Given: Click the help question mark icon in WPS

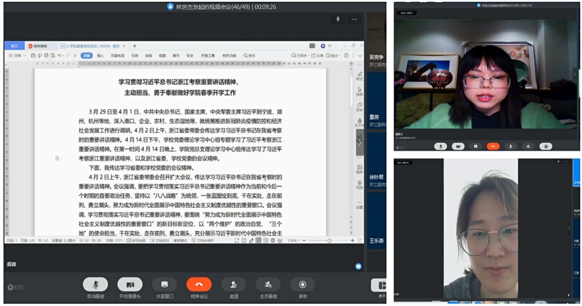Looking at the screenshot, I should click(346, 55).
